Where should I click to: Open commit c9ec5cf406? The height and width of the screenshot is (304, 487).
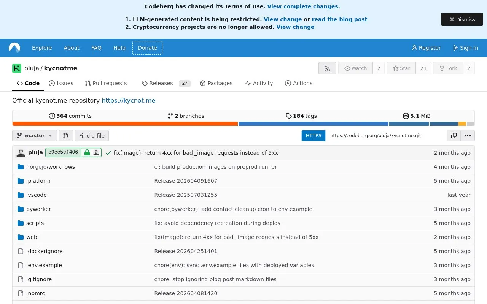63,152
